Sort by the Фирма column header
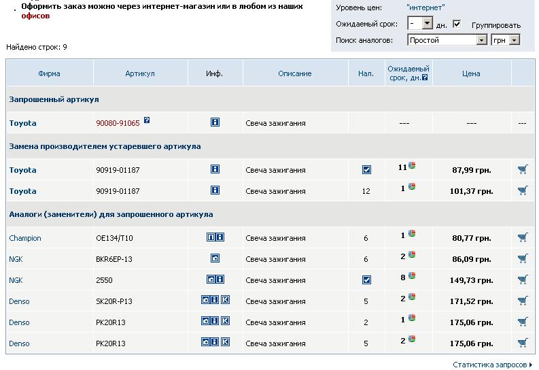 (49, 73)
